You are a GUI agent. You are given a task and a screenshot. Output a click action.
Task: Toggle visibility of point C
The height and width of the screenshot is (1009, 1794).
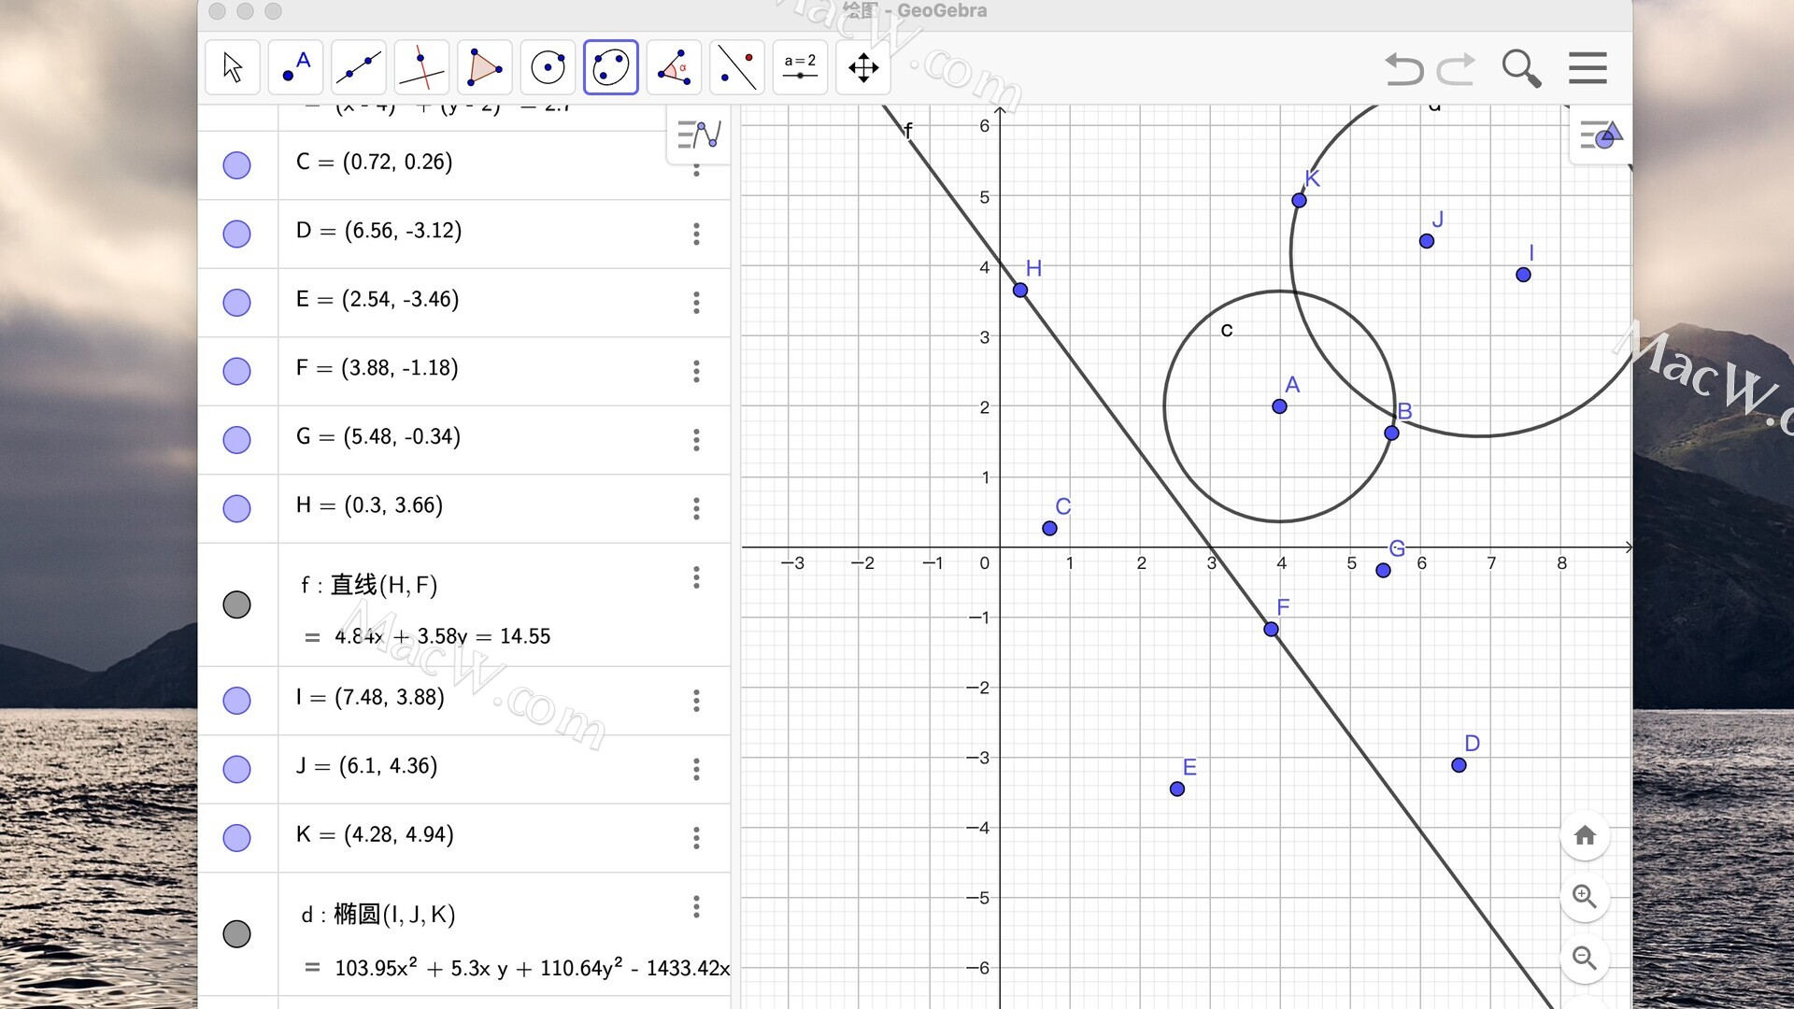[x=237, y=165]
